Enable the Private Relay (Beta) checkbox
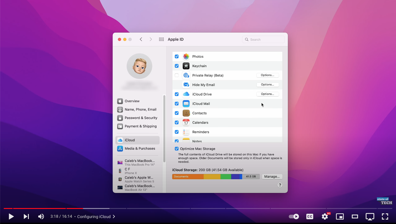Screen dimensions: 396x224 pyautogui.click(x=177, y=75)
